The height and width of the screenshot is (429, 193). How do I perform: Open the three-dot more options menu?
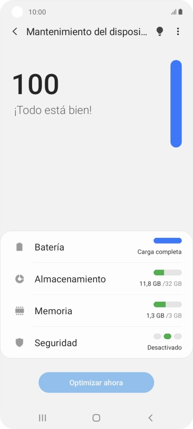pos(178,32)
